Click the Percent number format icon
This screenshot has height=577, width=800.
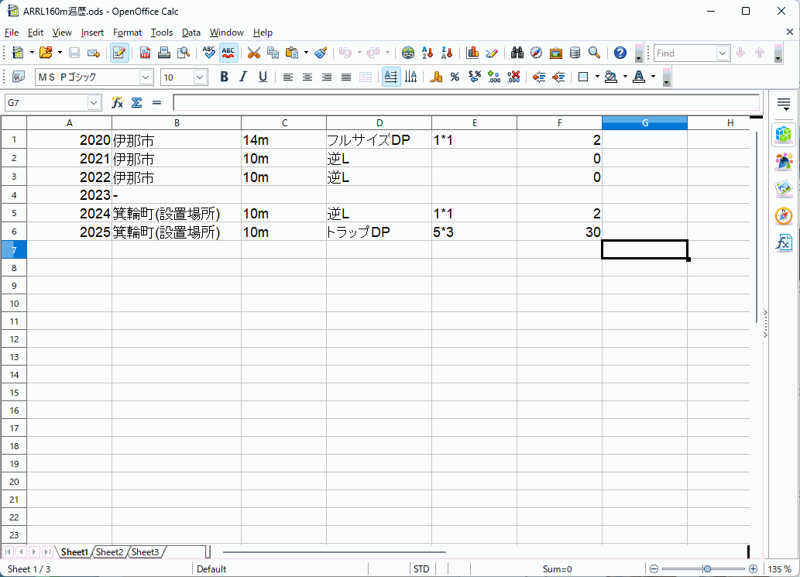click(x=455, y=77)
